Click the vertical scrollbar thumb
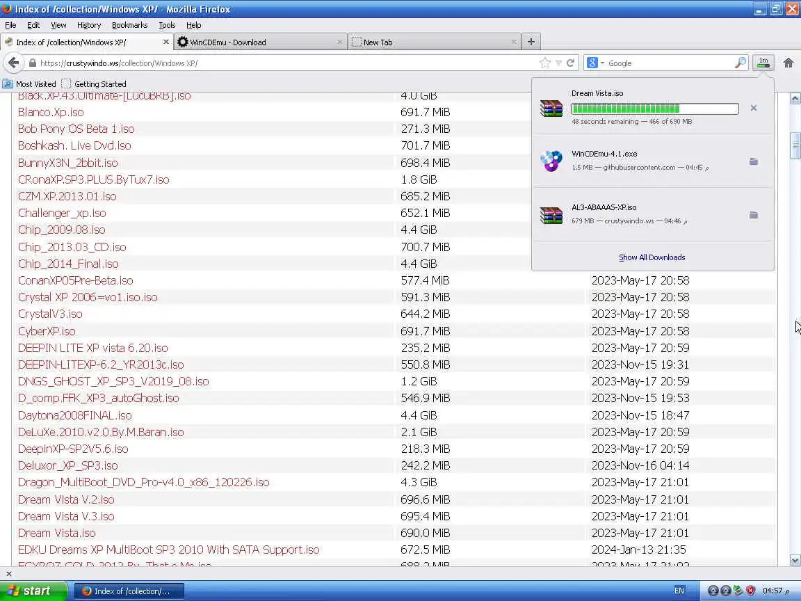801x601 pixels. click(795, 146)
